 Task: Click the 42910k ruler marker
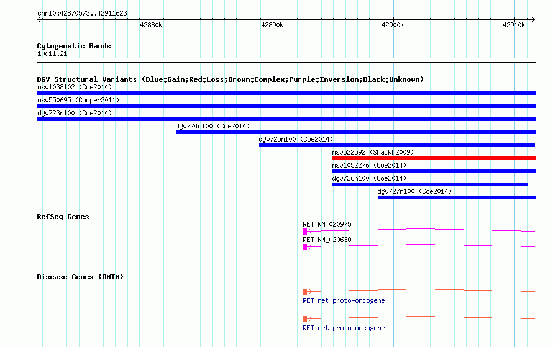pyautogui.click(x=513, y=25)
